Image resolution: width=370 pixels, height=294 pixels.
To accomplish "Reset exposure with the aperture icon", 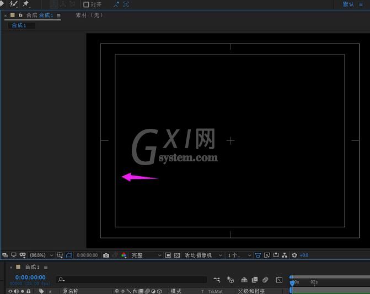I will pos(294,255).
